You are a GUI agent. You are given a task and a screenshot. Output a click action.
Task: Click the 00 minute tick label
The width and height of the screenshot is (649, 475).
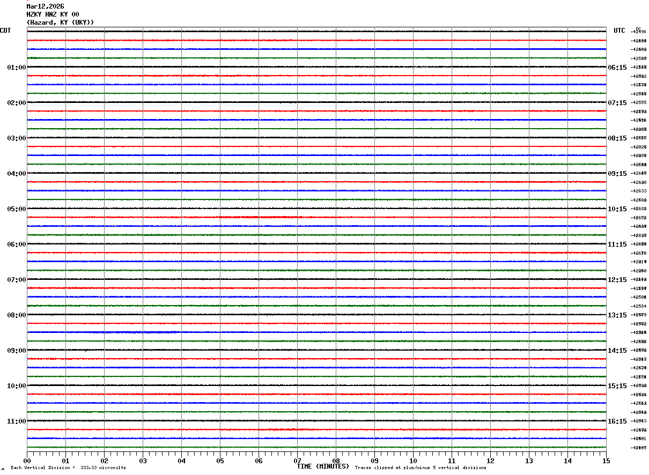27,461
